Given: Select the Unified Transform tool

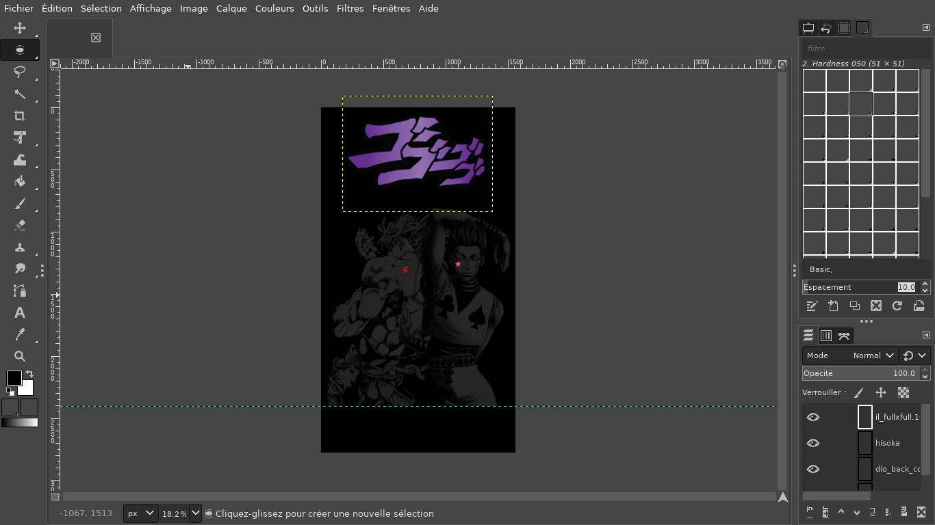Looking at the screenshot, I should tap(20, 137).
